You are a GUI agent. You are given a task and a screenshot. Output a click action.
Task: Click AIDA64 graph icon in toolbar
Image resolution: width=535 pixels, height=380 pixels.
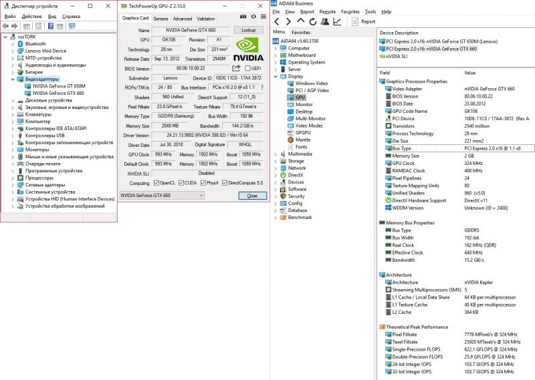337,21
